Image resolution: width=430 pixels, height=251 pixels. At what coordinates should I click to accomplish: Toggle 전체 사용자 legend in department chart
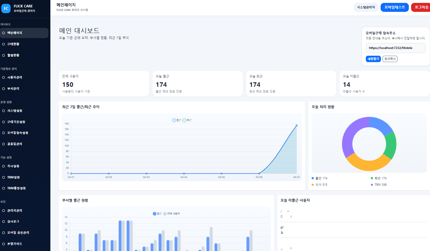(171, 214)
